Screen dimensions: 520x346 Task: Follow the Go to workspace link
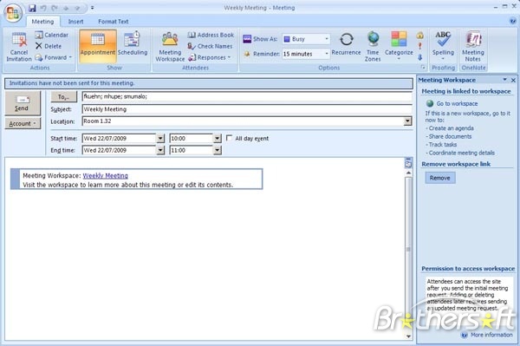[457, 103]
